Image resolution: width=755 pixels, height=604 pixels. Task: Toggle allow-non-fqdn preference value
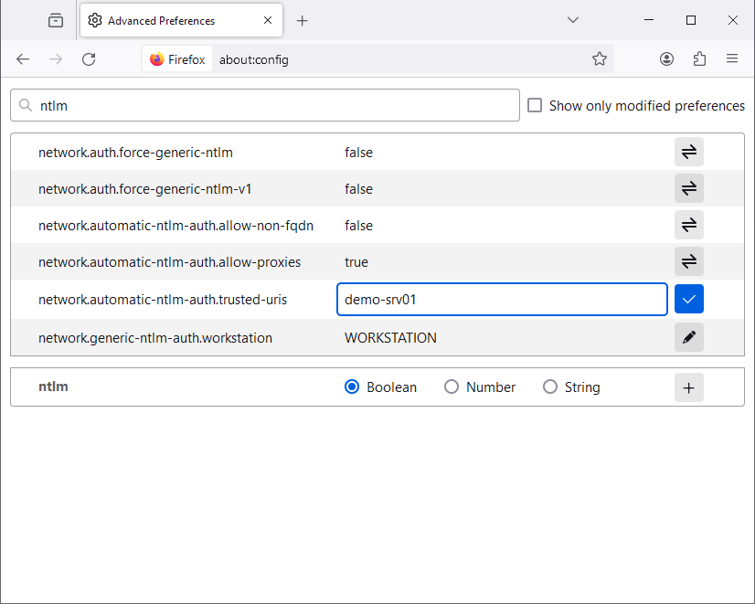tap(688, 226)
